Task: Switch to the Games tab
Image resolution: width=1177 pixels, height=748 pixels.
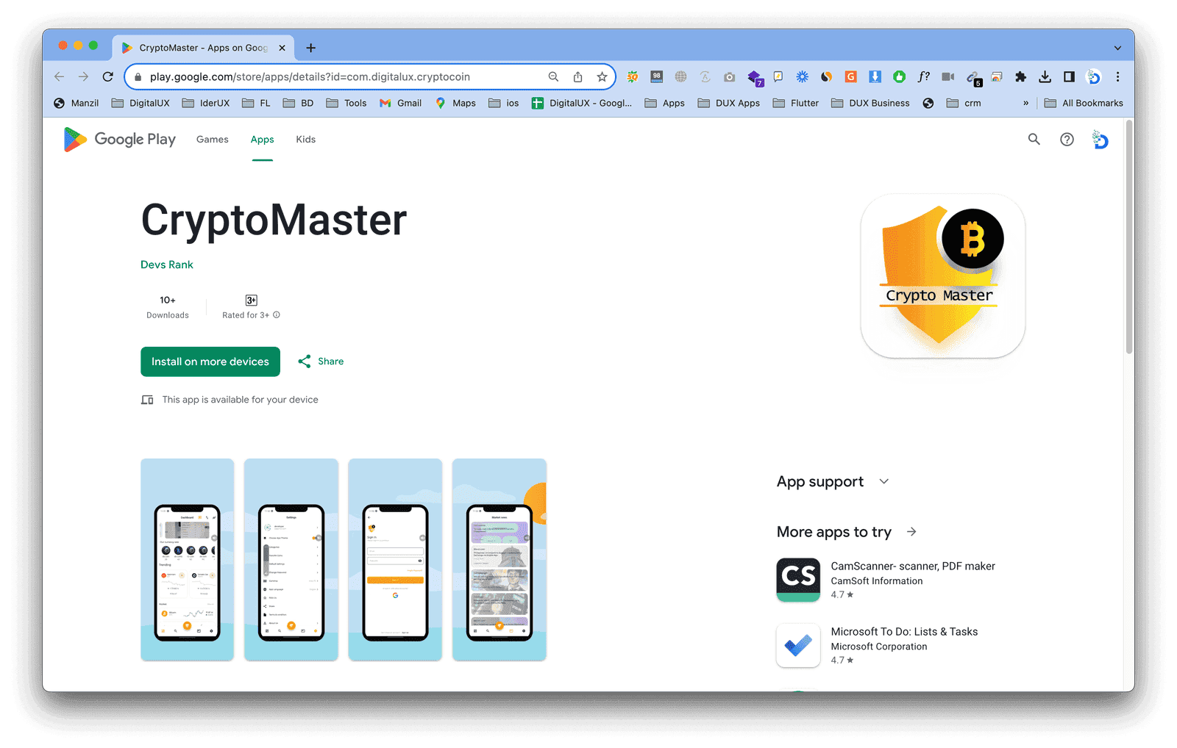Action: pyautogui.click(x=212, y=139)
